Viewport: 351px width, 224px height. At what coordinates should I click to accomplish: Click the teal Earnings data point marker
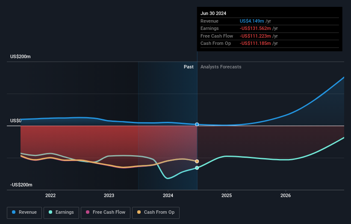(x=197, y=168)
